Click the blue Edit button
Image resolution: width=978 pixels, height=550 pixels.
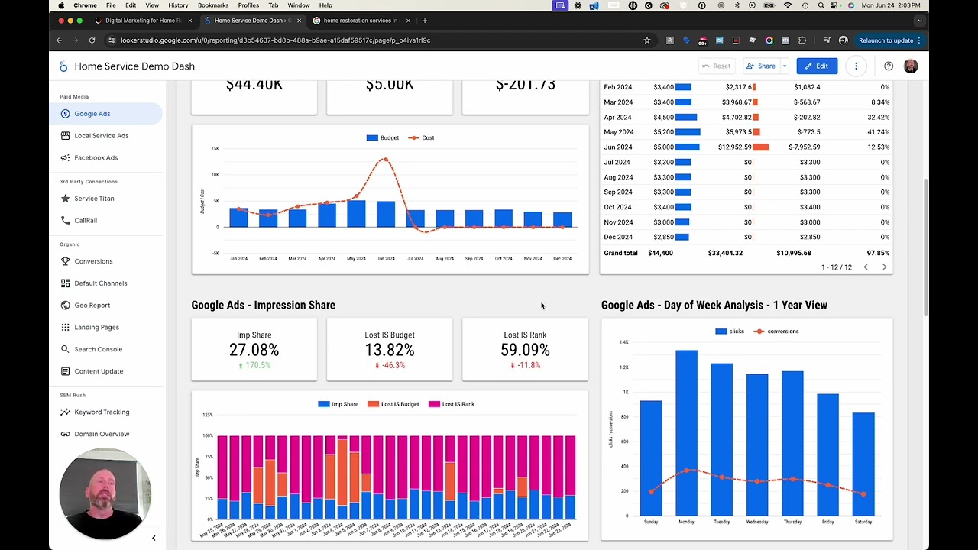(x=815, y=66)
